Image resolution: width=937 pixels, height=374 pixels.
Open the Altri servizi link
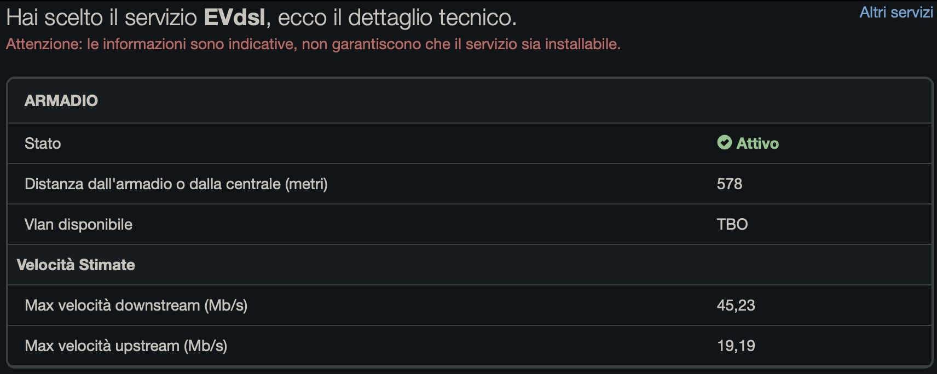(896, 13)
